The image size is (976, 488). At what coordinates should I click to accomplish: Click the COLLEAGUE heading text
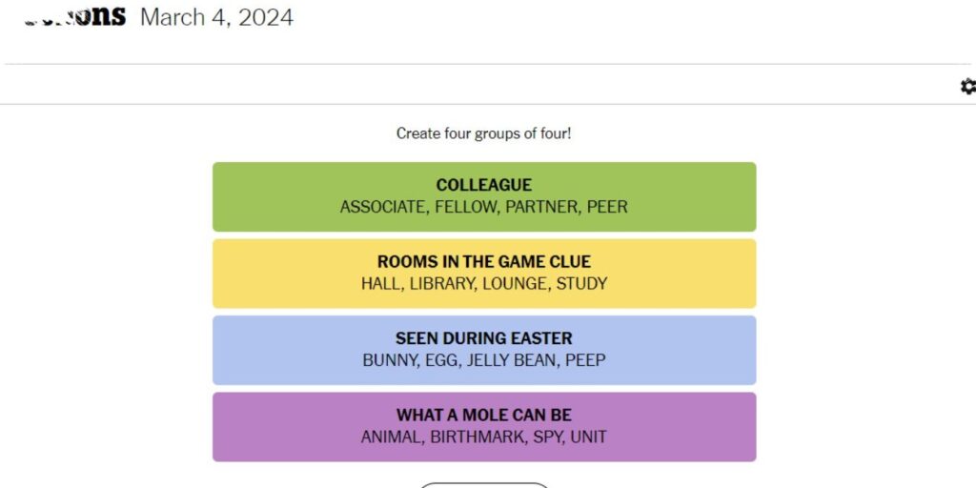point(483,185)
